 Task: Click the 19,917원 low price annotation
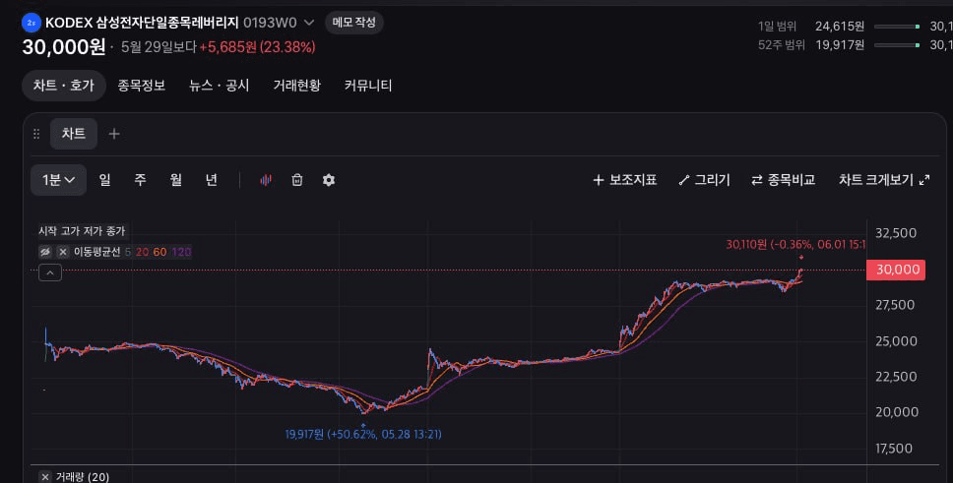(363, 435)
